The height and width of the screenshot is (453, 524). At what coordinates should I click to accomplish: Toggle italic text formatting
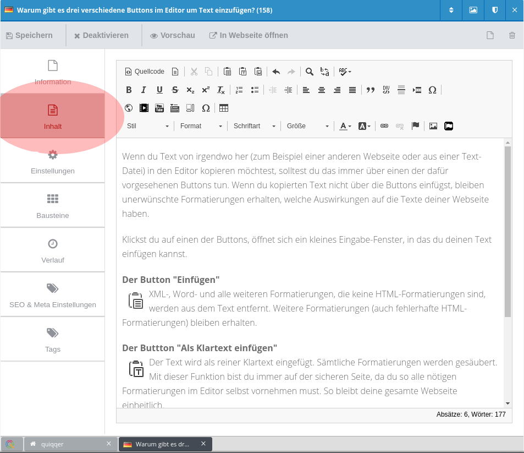(144, 90)
